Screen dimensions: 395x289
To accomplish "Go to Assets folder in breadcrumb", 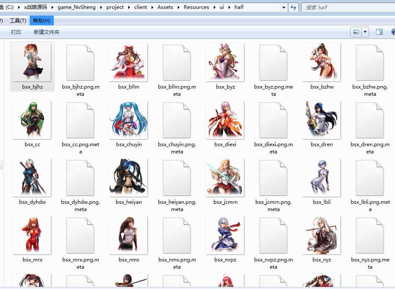I will pos(165,7).
